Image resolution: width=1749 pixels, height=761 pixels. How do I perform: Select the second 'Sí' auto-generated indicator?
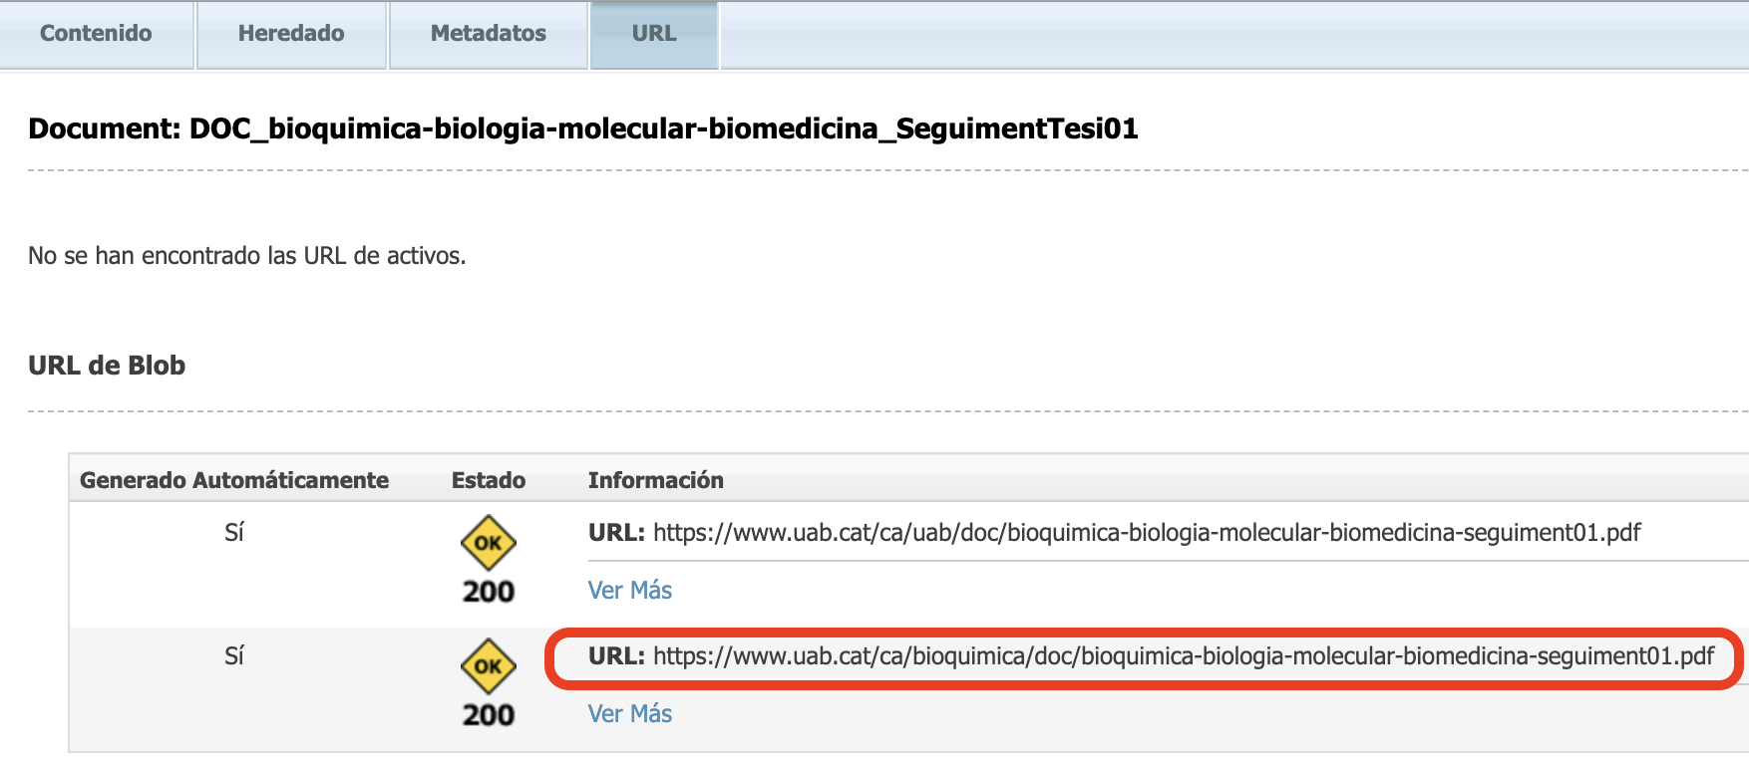232,656
